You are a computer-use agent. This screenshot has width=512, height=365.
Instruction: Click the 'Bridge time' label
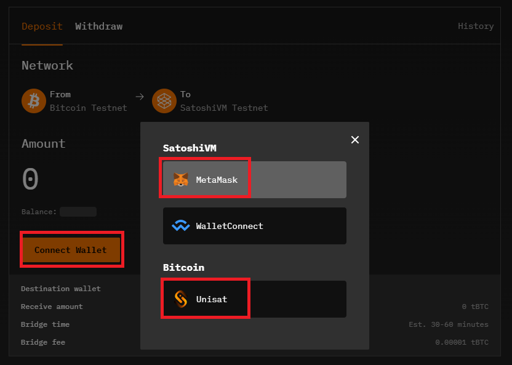[x=45, y=324]
